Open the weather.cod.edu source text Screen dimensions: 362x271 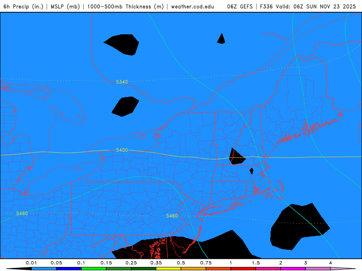[193, 7]
